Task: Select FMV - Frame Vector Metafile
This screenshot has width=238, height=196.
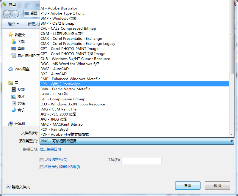Action: [x=134, y=89]
